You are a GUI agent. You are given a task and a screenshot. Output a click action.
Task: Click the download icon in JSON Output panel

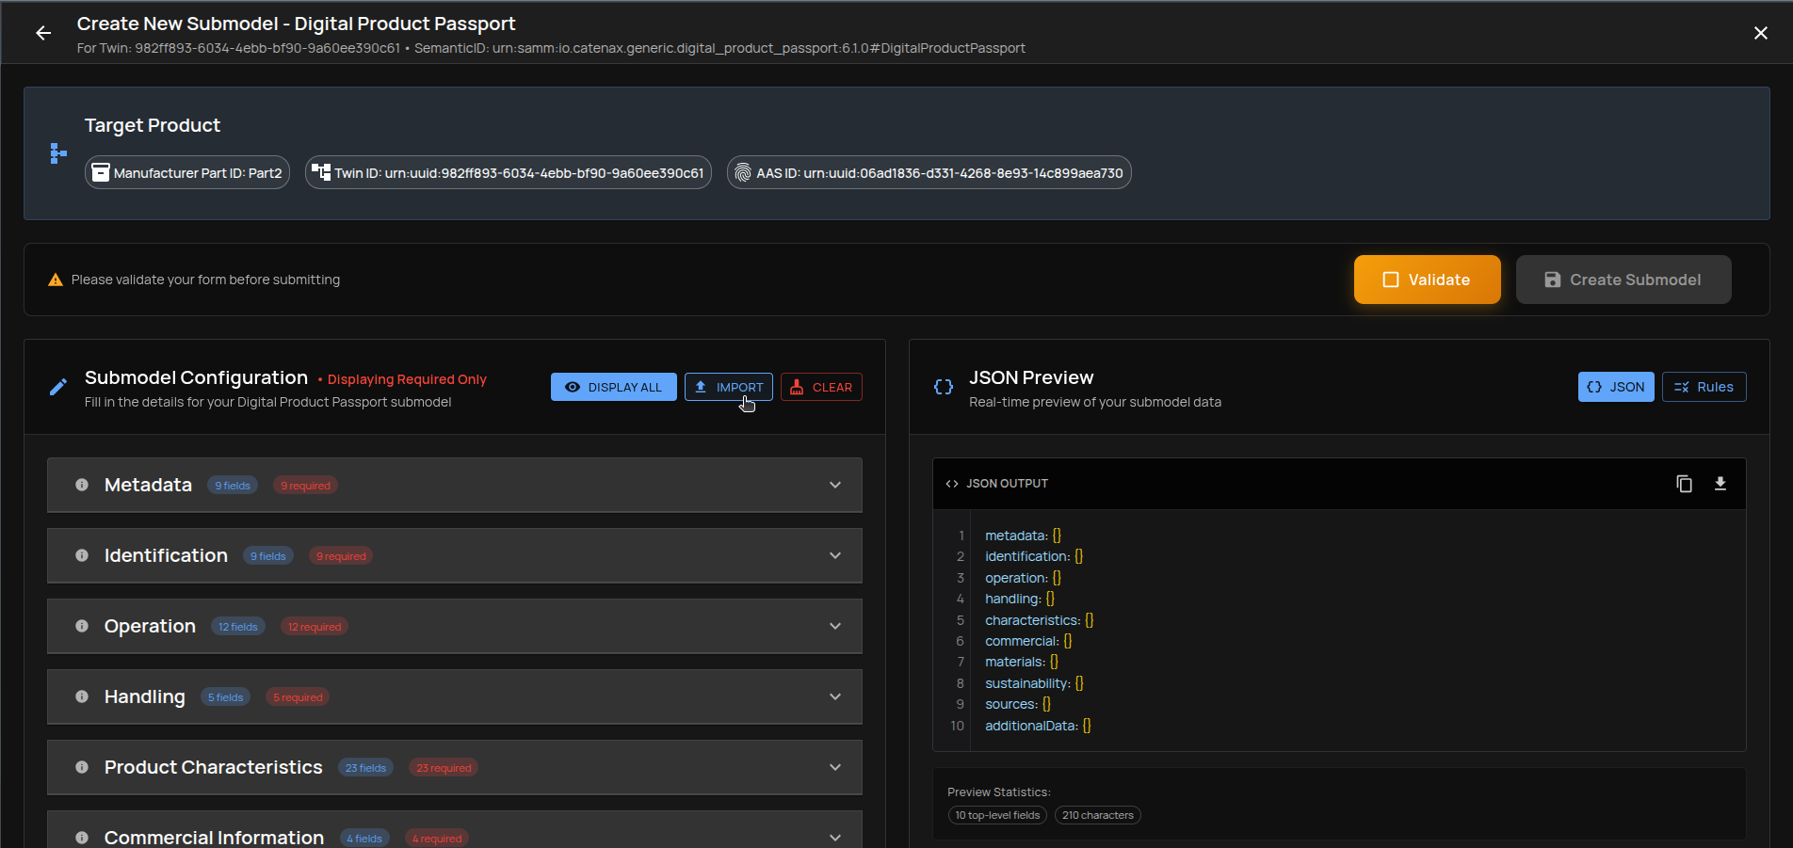pyautogui.click(x=1720, y=483)
